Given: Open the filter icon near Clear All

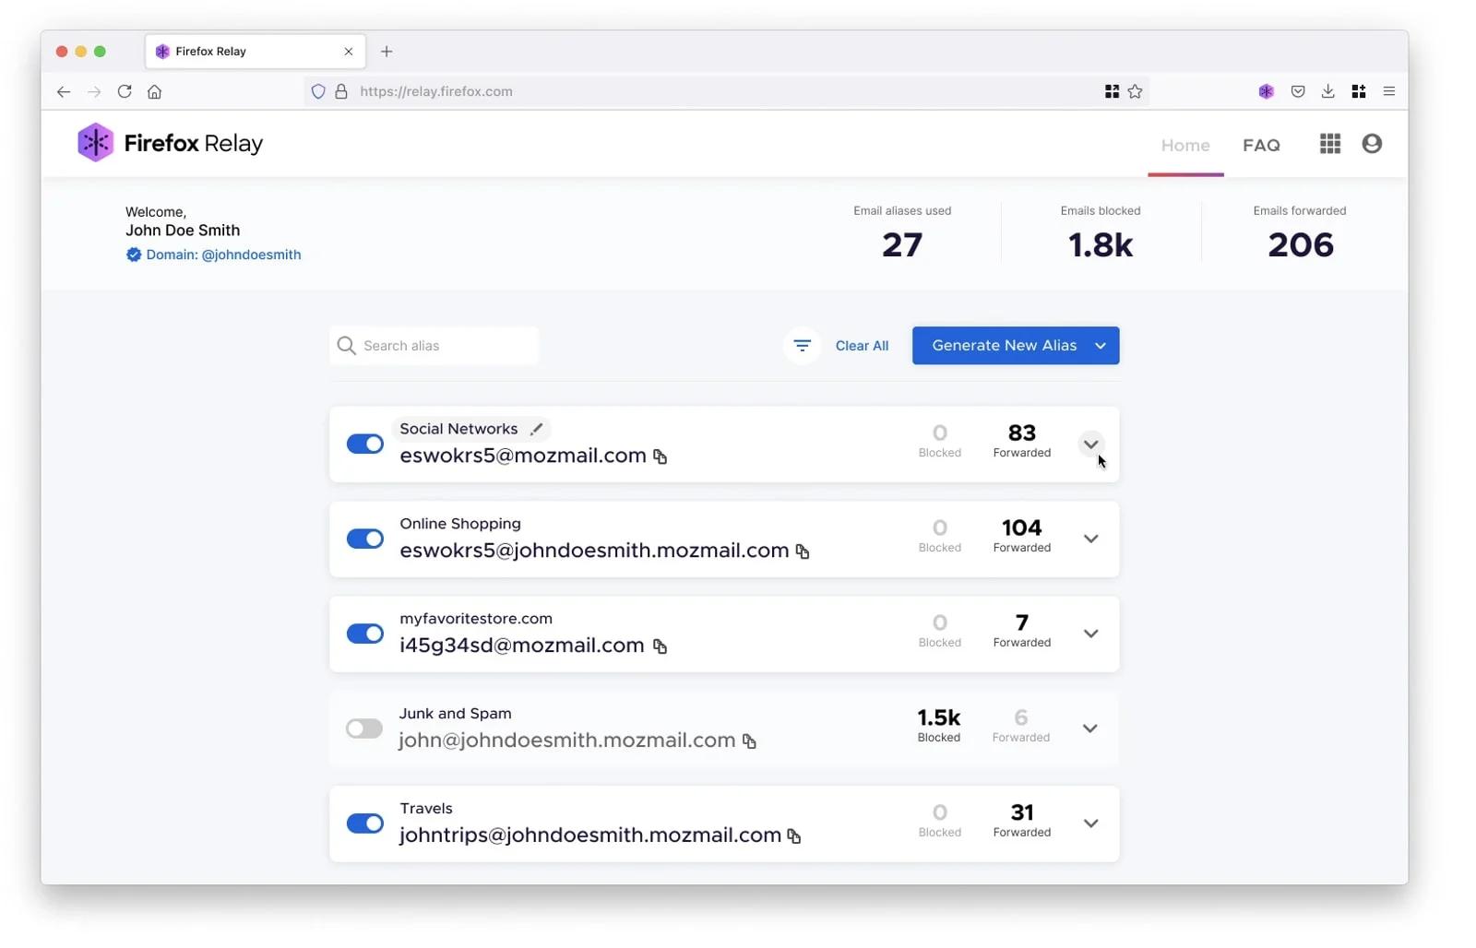Looking at the screenshot, I should click(802, 345).
